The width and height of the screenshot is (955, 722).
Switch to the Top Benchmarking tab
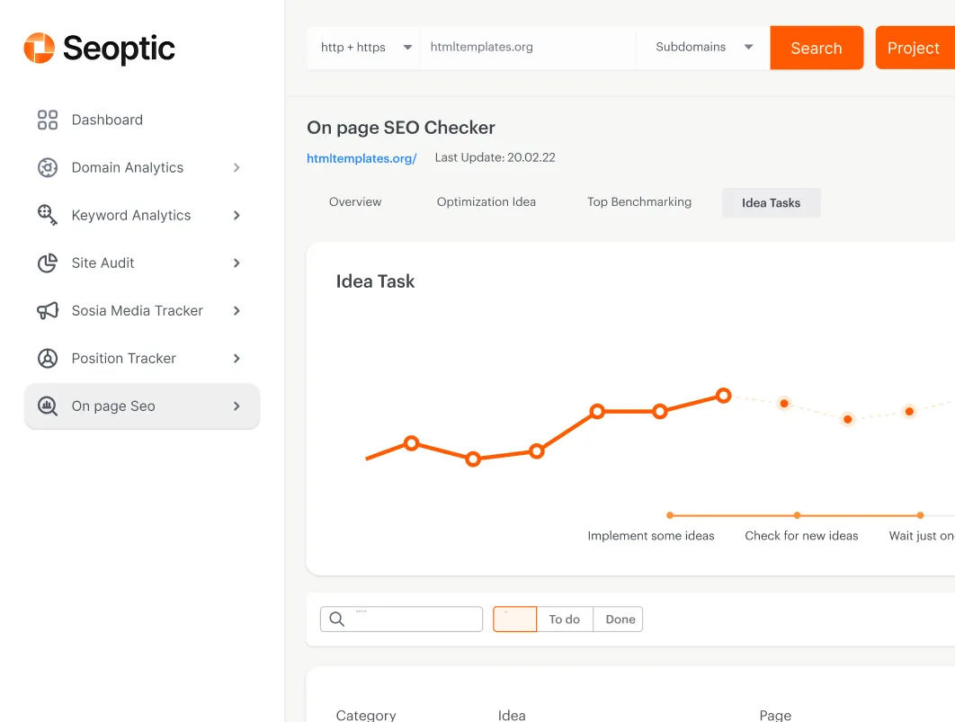point(639,202)
